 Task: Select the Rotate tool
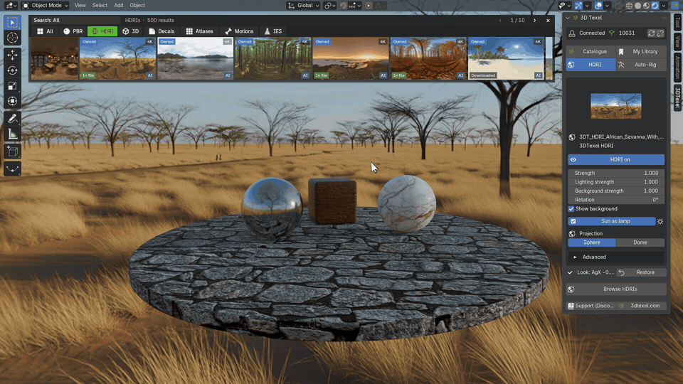click(12, 70)
